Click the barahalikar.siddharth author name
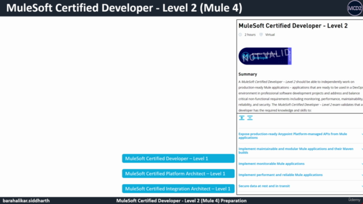This screenshot has width=363, height=204. (26, 201)
